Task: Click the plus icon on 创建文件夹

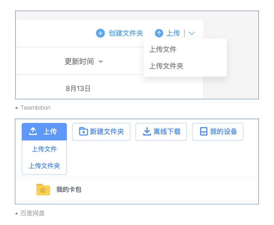Action: [x=100, y=33]
